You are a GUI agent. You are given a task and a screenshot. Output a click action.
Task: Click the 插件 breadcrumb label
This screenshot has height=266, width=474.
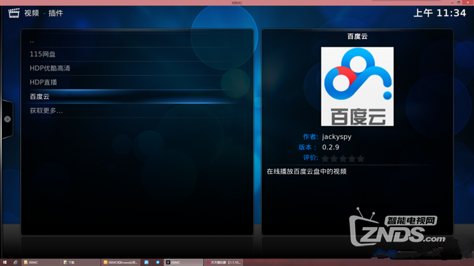click(56, 13)
